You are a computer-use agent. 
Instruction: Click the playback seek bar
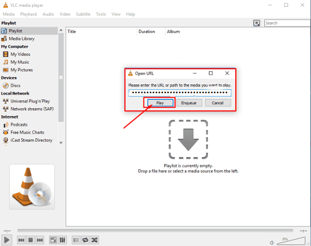pyautogui.click(x=155, y=230)
